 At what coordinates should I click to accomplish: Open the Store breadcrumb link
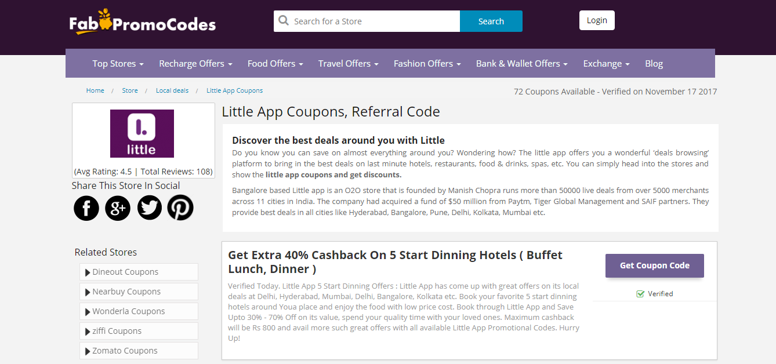(130, 90)
